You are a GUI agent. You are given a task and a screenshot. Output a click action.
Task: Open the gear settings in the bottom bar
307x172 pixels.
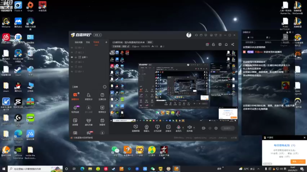point(216,128)
